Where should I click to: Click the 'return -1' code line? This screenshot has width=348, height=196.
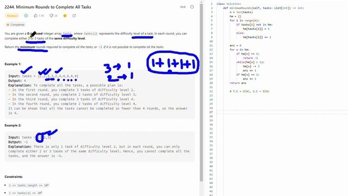point(250,58)
